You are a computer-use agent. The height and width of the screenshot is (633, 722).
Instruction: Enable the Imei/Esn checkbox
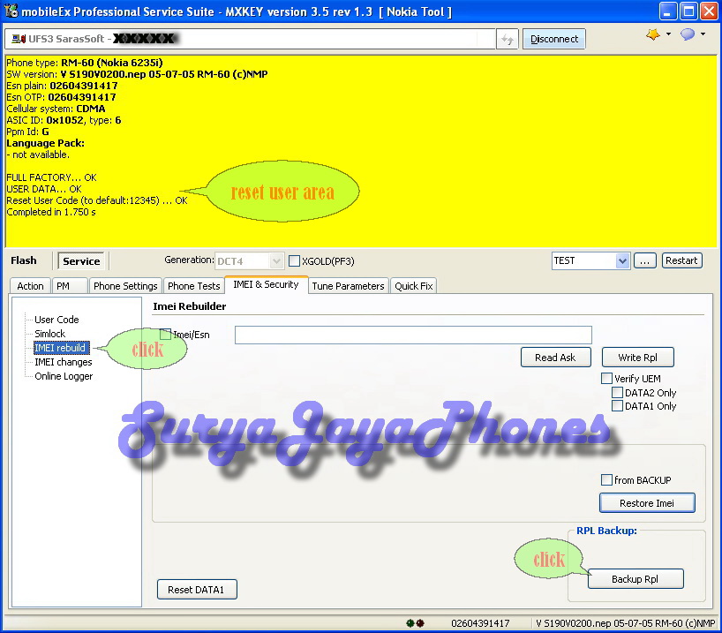[x=165, y=334]
